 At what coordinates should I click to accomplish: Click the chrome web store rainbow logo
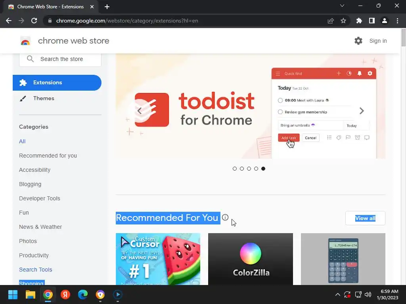click(x=25, y=41)
